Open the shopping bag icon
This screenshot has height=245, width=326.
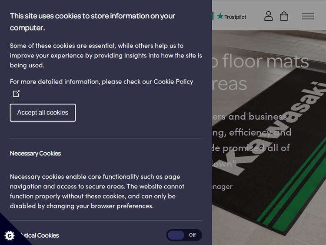click(x=284, y=16)
